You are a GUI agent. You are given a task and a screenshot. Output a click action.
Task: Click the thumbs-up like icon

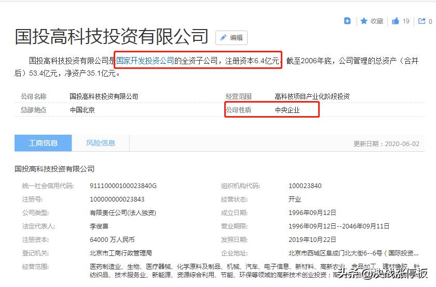pyautogui.click(x=396, y=21)
